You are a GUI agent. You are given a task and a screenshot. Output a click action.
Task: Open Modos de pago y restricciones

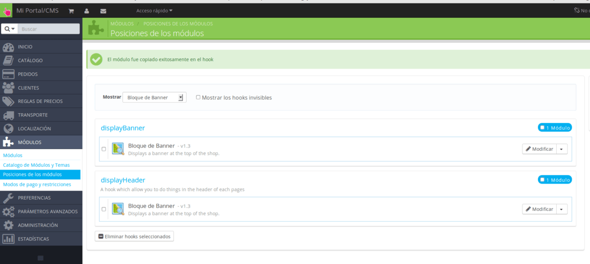pyautogui.click(x=37, y=185)
